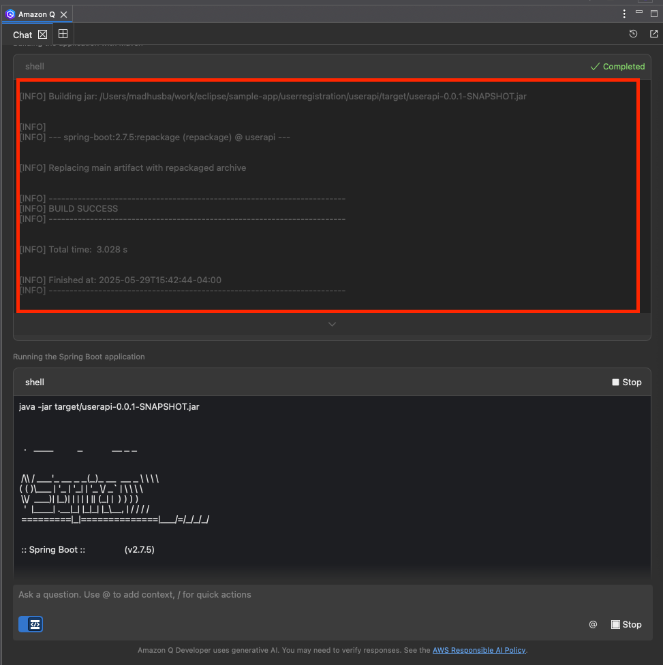The width and height of the screenshot is (663, 665).
Task: Click the @ add context icon
Action: (592, 624)
